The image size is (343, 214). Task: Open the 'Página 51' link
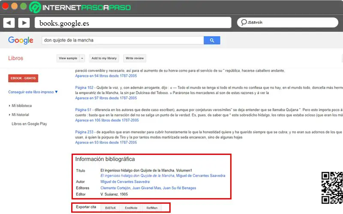pyautogui.click(x=83, y=110)
